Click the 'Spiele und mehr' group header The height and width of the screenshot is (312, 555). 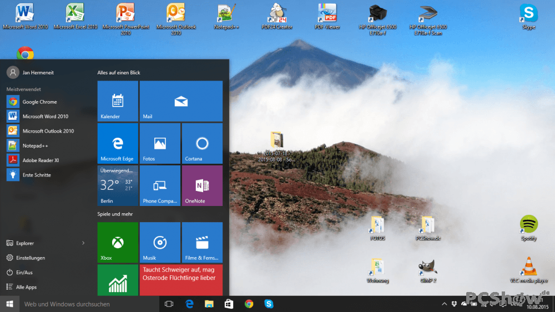click(115, 214)
